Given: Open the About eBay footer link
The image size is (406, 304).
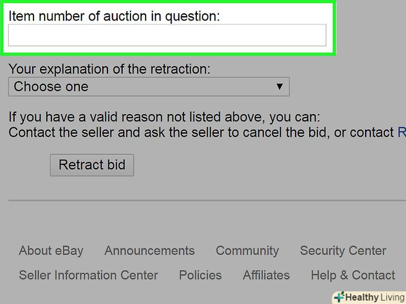Looking at the screenshot, I should pos(51,251).
